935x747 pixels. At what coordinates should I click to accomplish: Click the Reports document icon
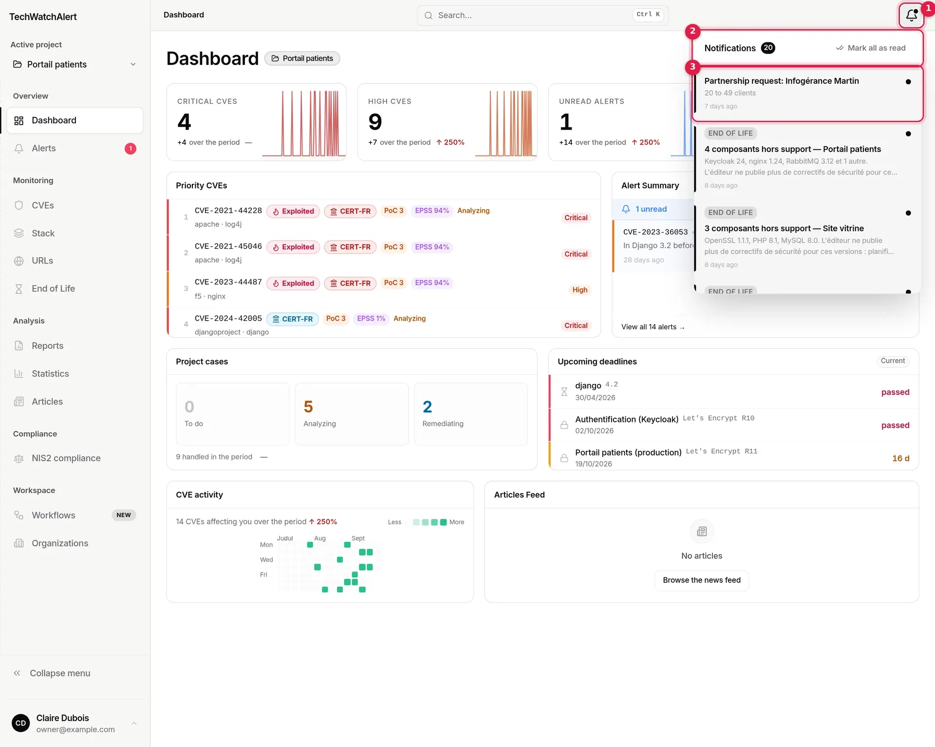19,346
